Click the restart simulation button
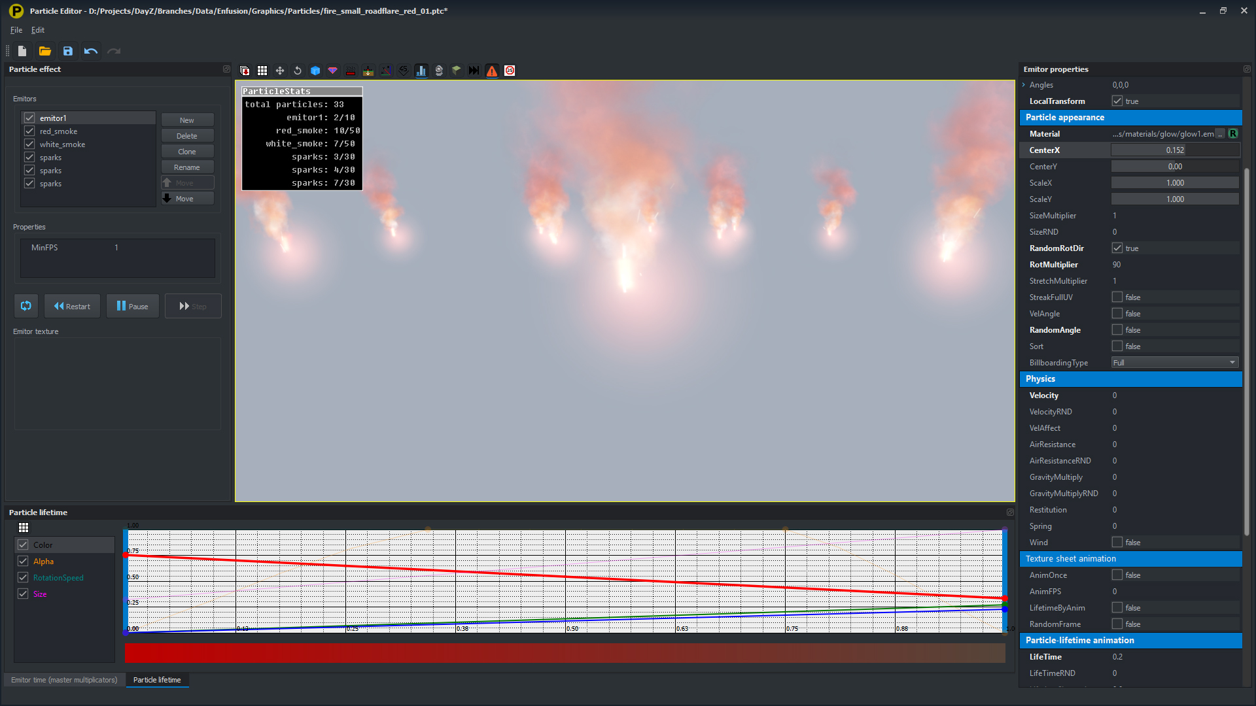 pyautogui.click(x=71, y=306)
